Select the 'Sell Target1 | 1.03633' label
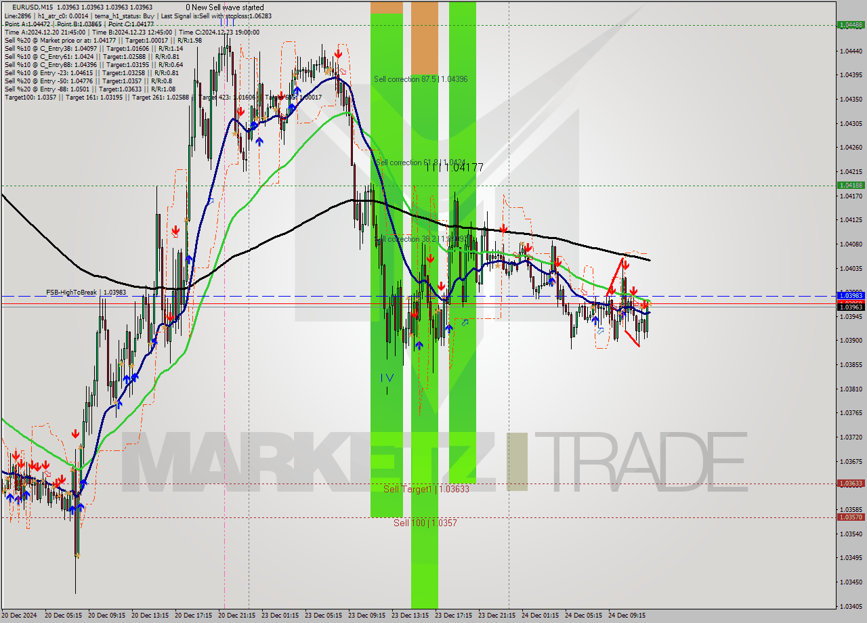This screenshot has height=623, width=867. coord(426,489)
